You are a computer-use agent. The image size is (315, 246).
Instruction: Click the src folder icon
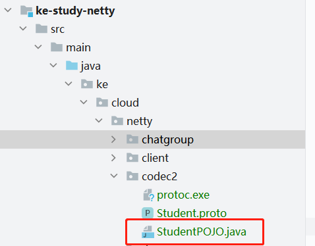42,29
